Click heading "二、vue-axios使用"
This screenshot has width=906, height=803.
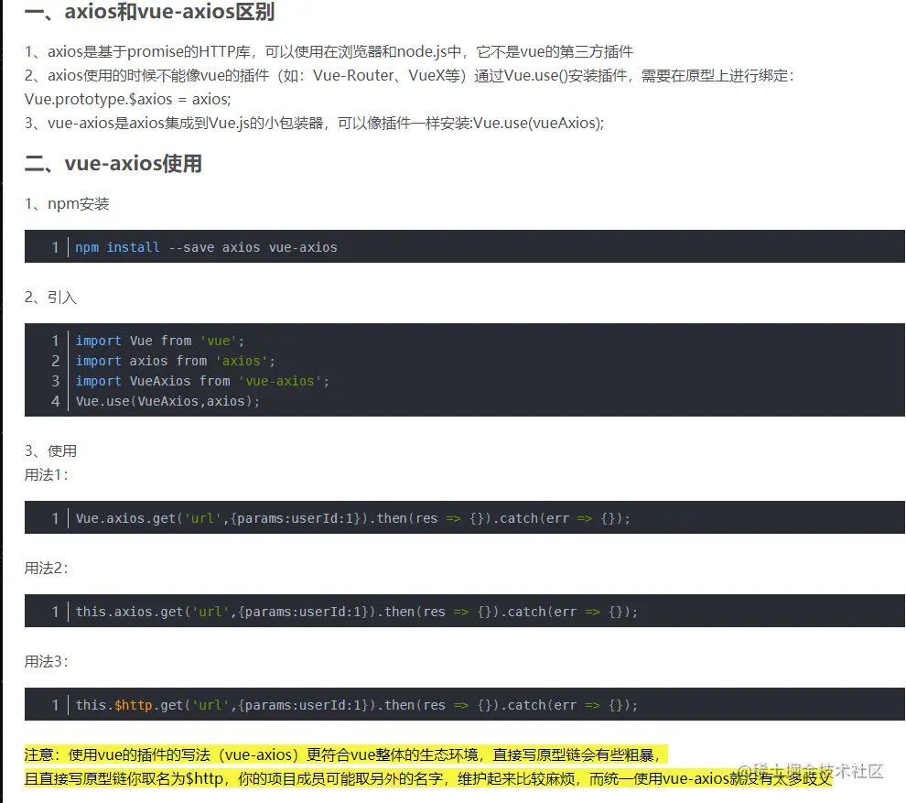coord(113,164)
